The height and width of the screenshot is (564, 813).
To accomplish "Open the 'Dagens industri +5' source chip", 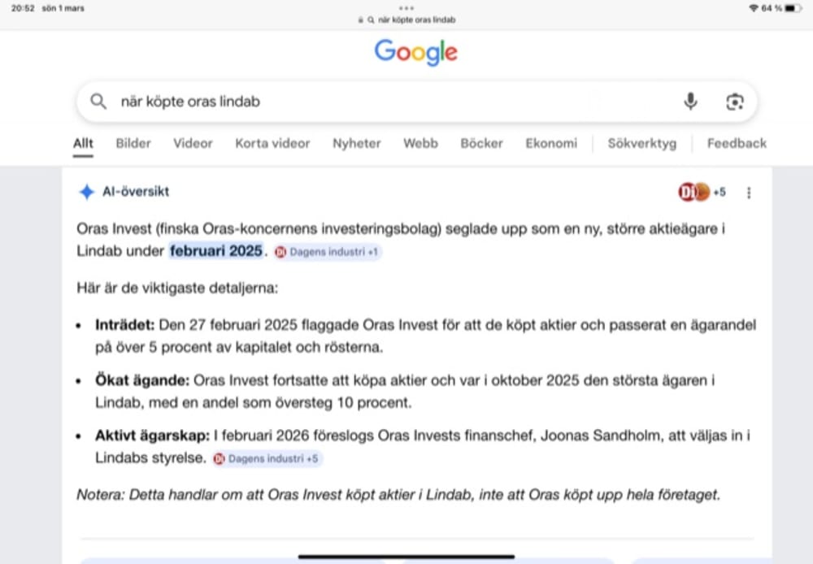I will [x=267, y=459].
